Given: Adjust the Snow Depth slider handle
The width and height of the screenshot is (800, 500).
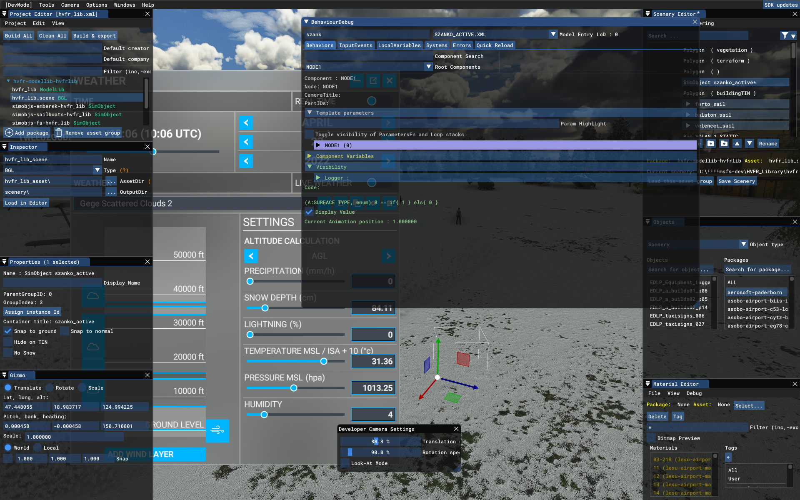Looking at the screenshot, I should pos(265,308).
